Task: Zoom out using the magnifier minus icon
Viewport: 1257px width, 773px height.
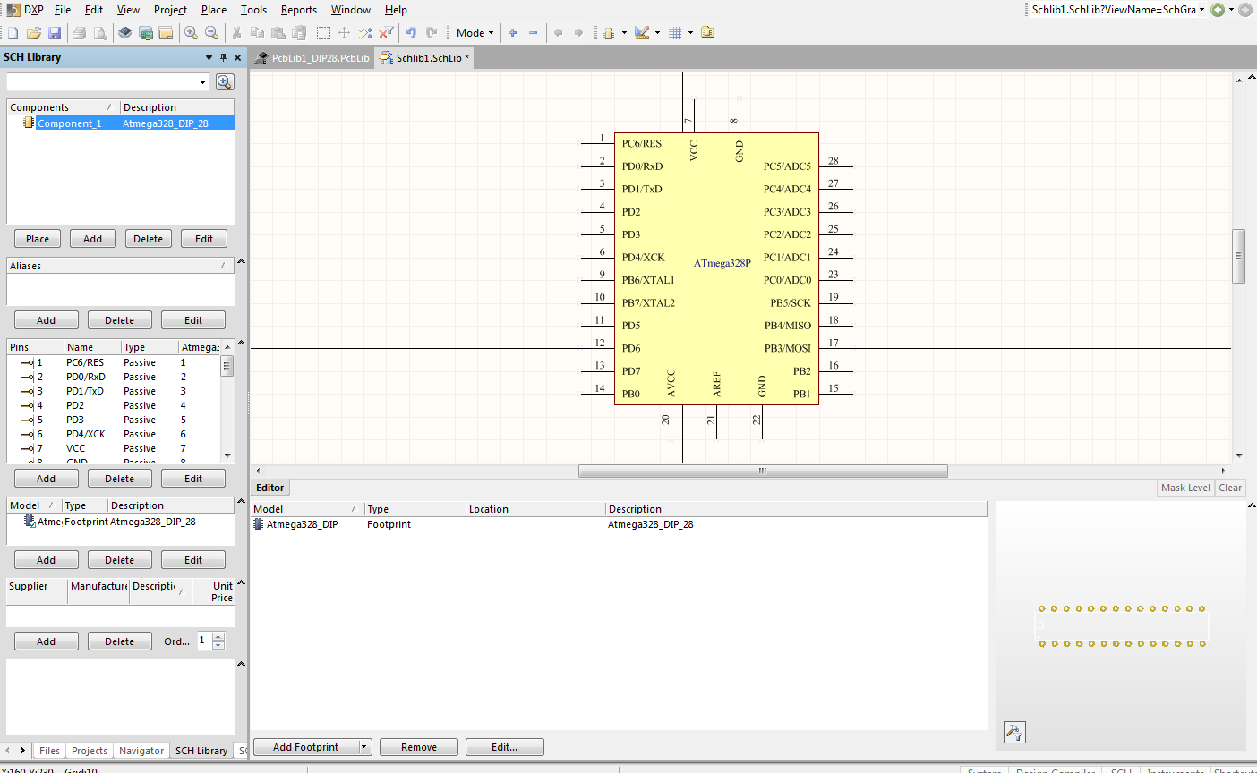Action: [212, 33]
